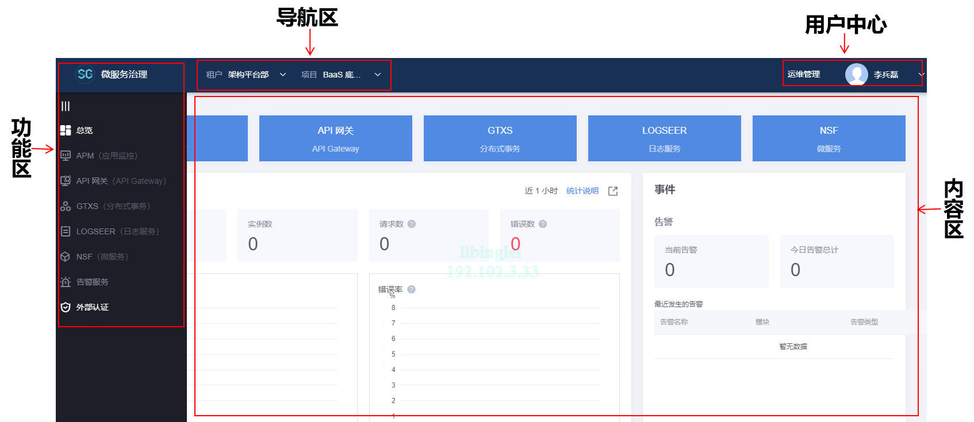Image resolution: width=974 pixels, height=422 pixels.
Task: Go to GTXS (分布式事务) in the sidebar
Action: pos(113,206)
